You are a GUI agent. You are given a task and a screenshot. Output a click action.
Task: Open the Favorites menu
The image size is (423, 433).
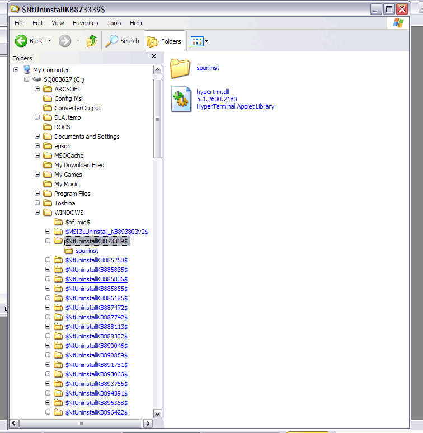coord(85,23)
